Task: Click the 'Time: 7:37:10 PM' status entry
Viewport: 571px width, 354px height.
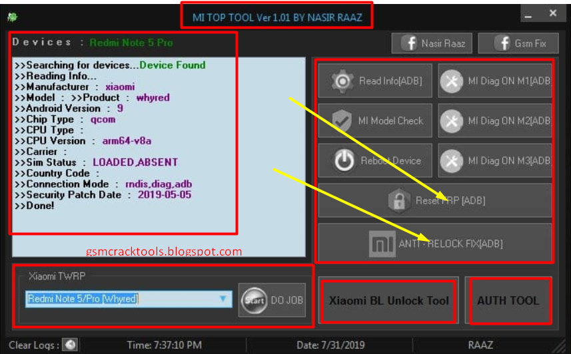Action: (164, 345)
